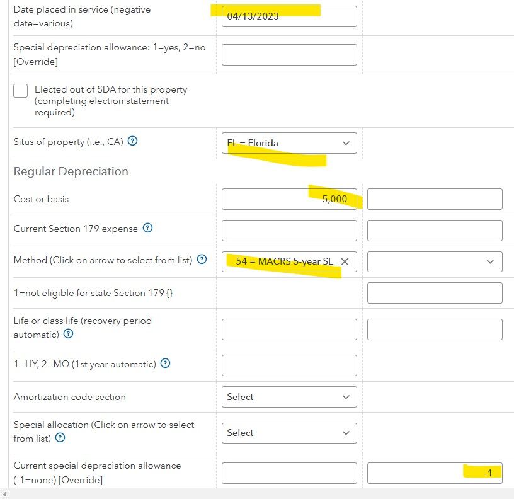514x499 pixels.
Task: Click the 1=HY, 2=MQ input field
Action: click(x=289, y=365)
